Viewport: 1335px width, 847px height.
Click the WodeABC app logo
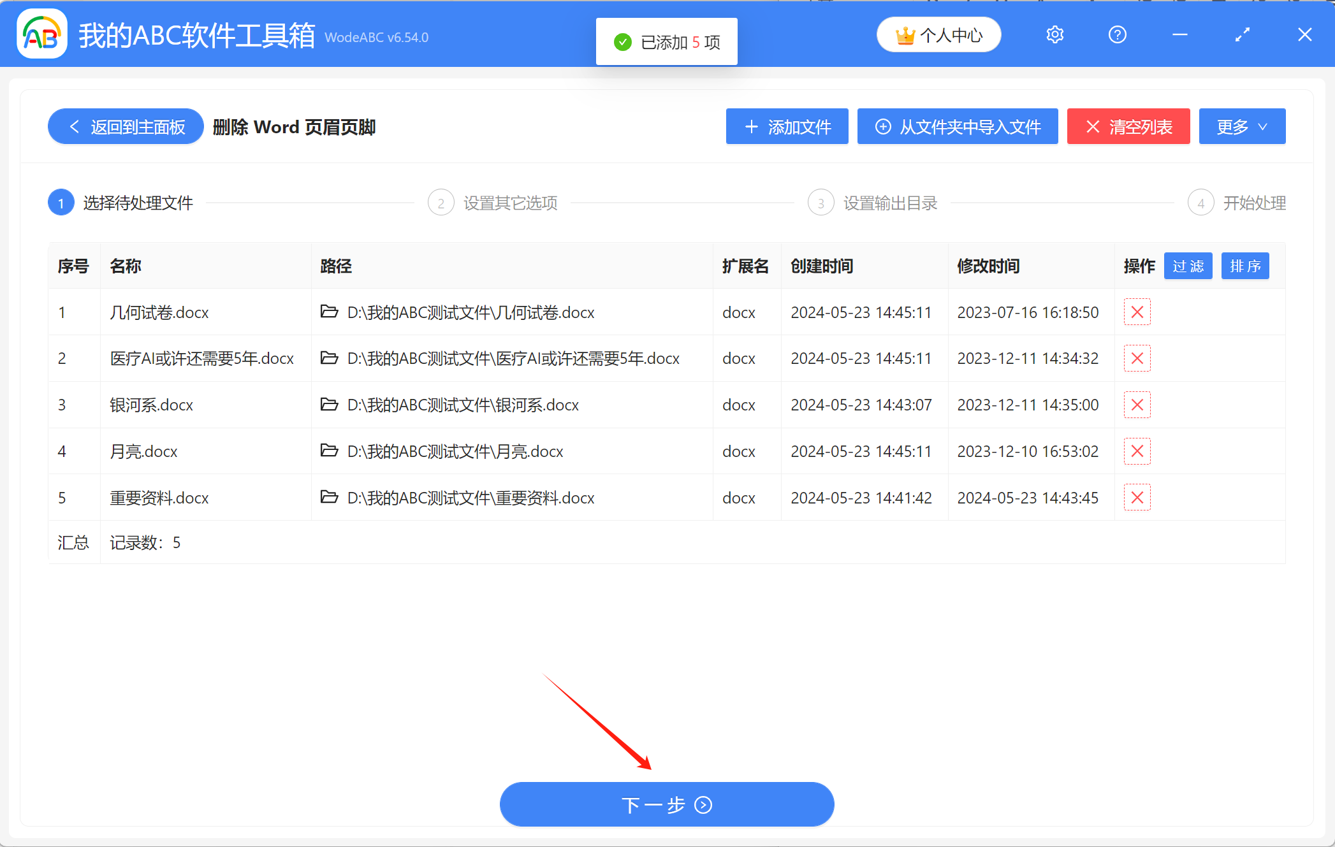click(x=42, y=34)
